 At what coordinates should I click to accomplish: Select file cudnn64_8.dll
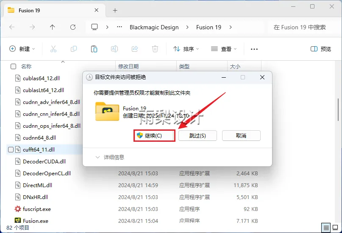pos(39,138)
